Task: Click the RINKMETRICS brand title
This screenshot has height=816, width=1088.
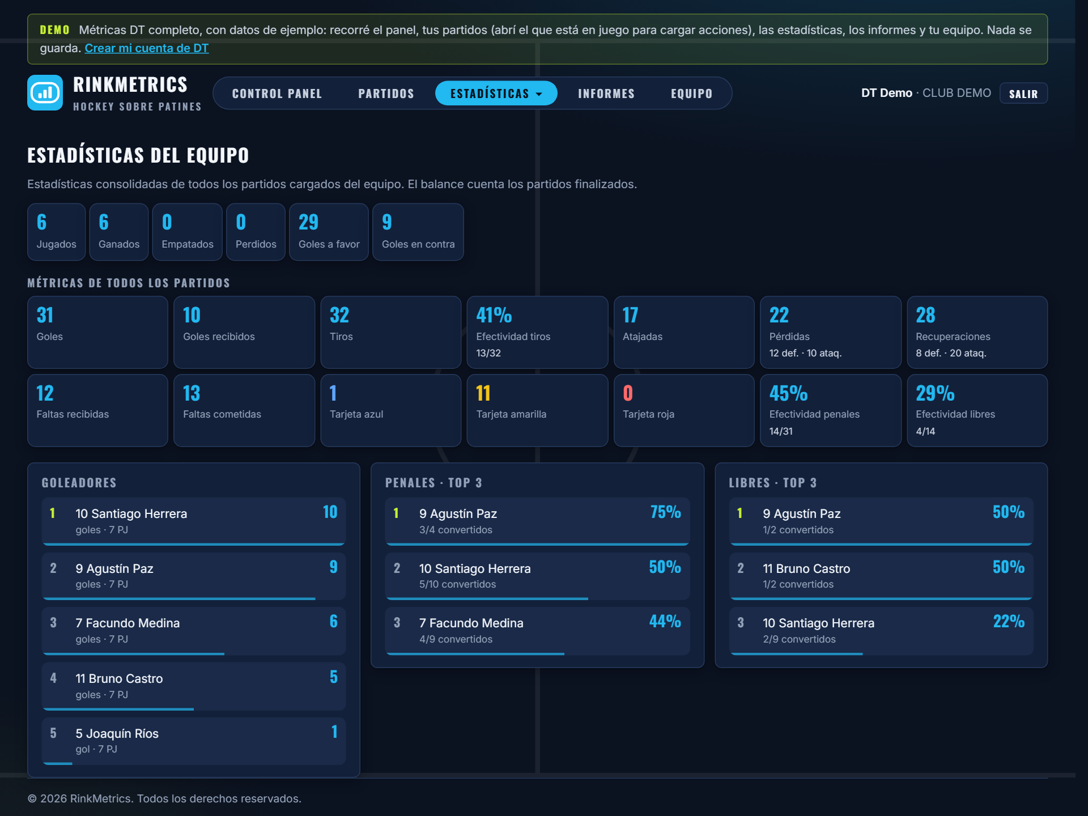Action: (x=130, y=84)
